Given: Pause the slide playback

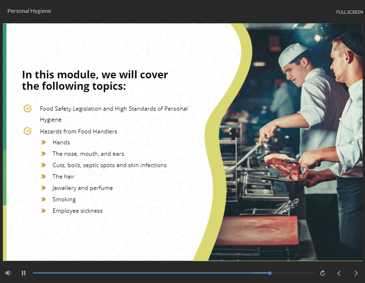Looking at the screenshot, I should click(23, 273).
